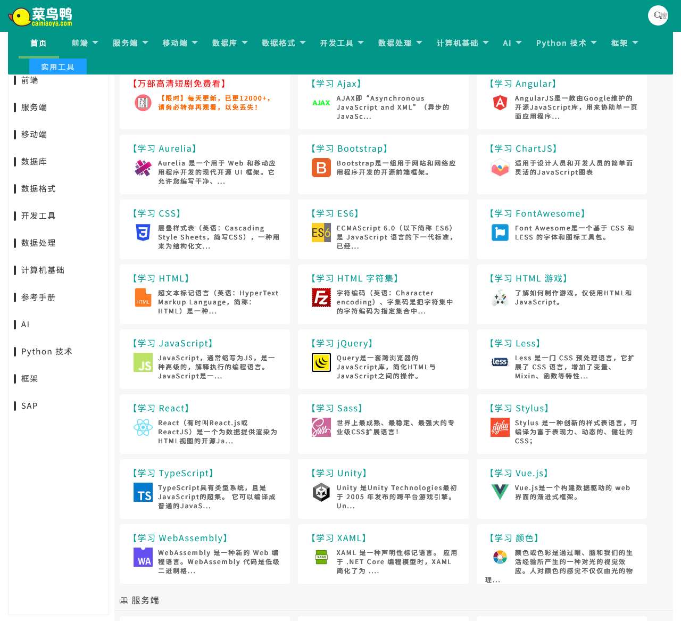Open the Angular red shield icon
Image resolution: width=681 pixels, height=621 pixels.
click(500, 103)
